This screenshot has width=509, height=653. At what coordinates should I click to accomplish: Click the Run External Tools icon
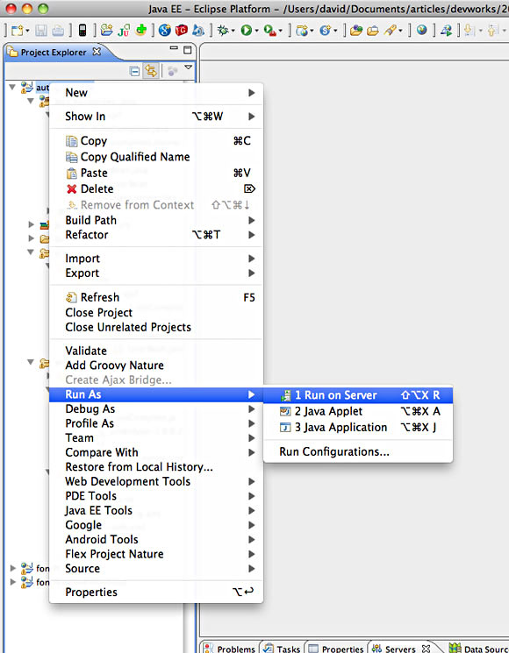click(270, 31)
